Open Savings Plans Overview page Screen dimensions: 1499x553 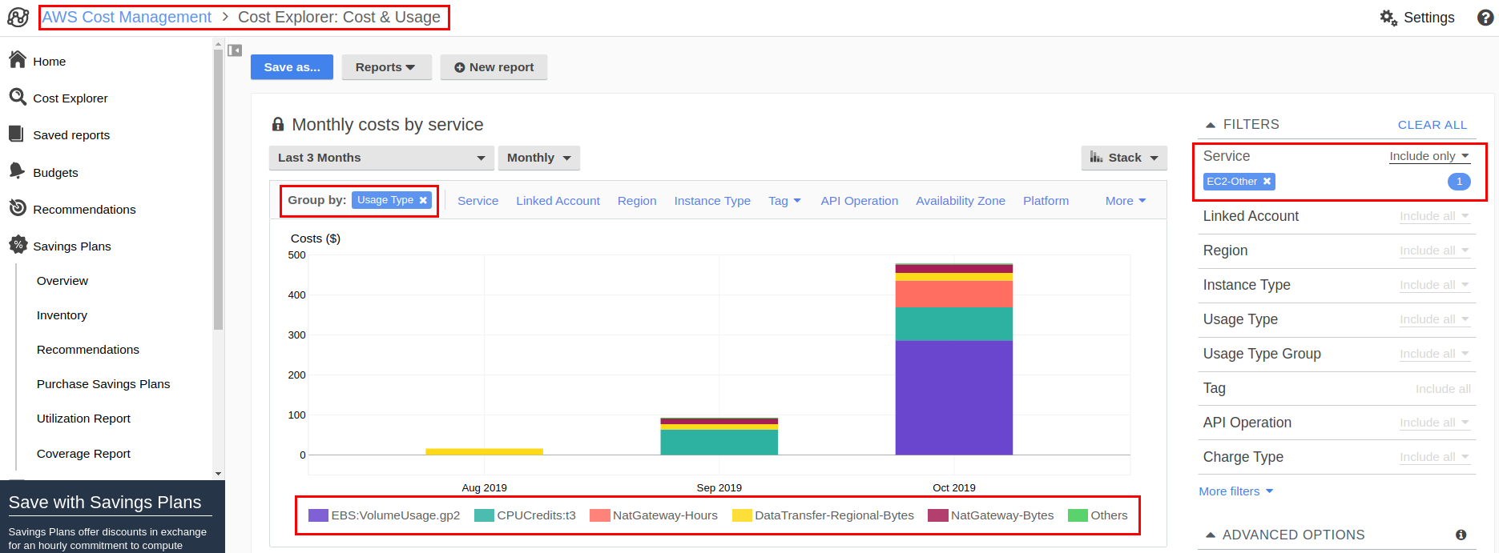click(x=62, y=281)
